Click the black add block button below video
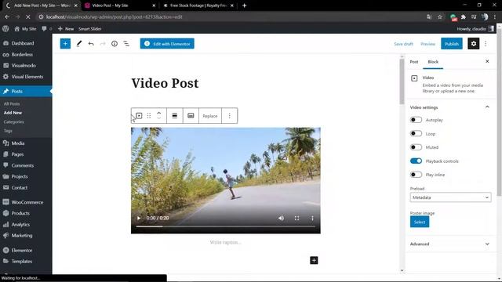Viewport: 502px width, 282px height. [x=314, y=260]
